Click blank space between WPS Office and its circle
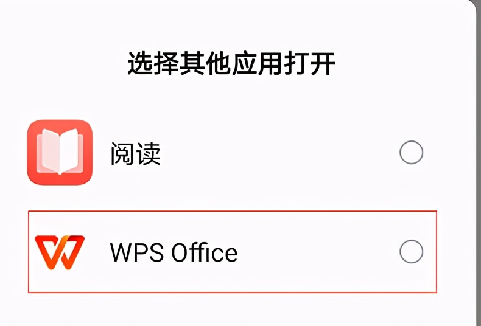 [317, 252]
